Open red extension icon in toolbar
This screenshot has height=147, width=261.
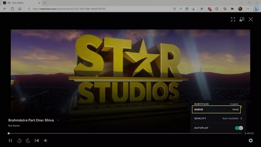[x=210, y=9]
